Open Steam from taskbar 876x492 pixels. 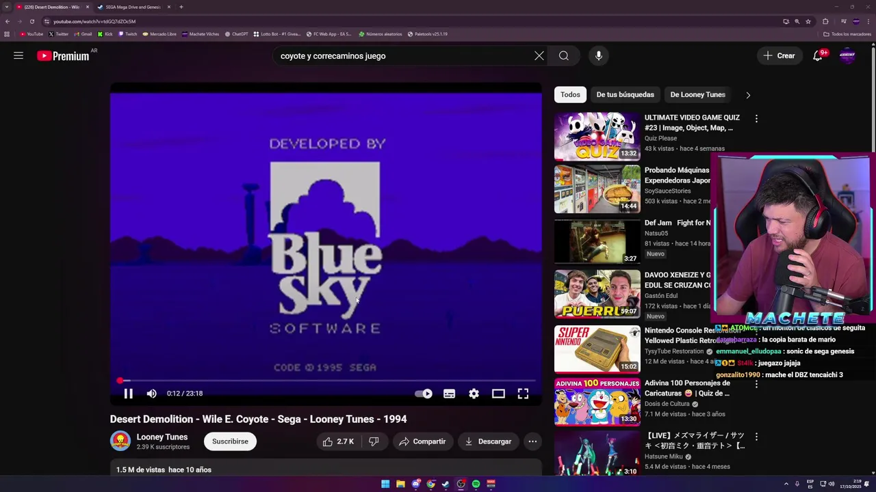tap(446, 484)
